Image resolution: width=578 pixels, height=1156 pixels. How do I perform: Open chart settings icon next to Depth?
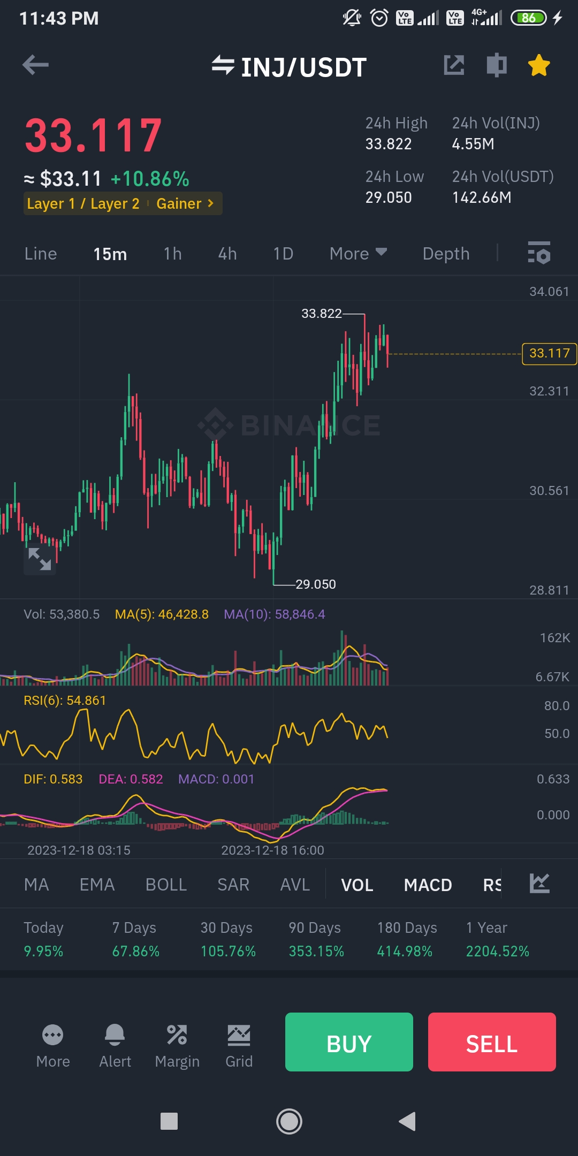539,253
